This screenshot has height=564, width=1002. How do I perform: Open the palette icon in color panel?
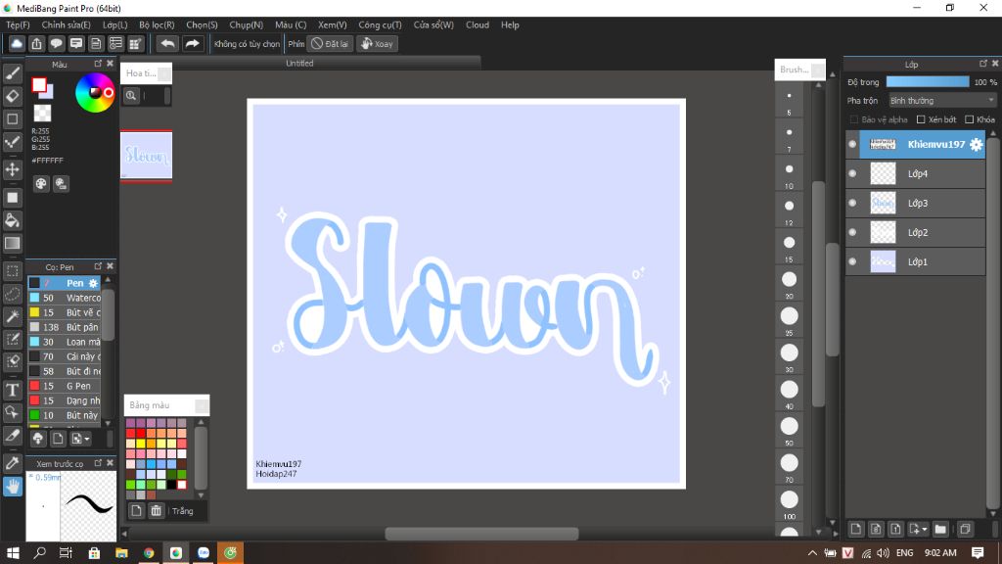click(x=41, y=184)
